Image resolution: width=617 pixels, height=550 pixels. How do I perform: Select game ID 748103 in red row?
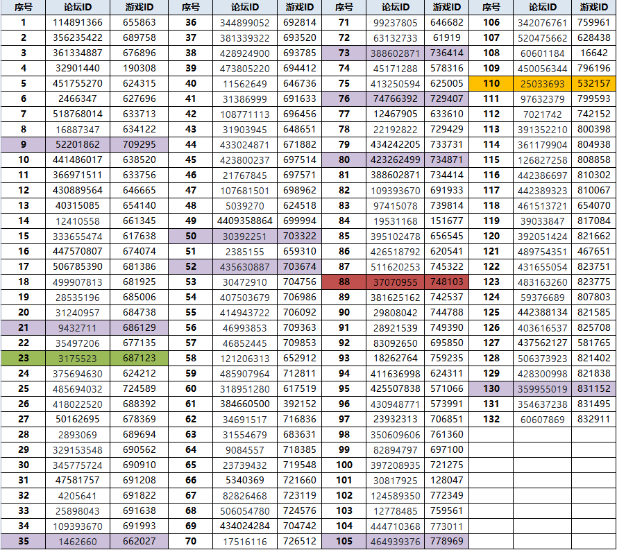pos(446,282)
